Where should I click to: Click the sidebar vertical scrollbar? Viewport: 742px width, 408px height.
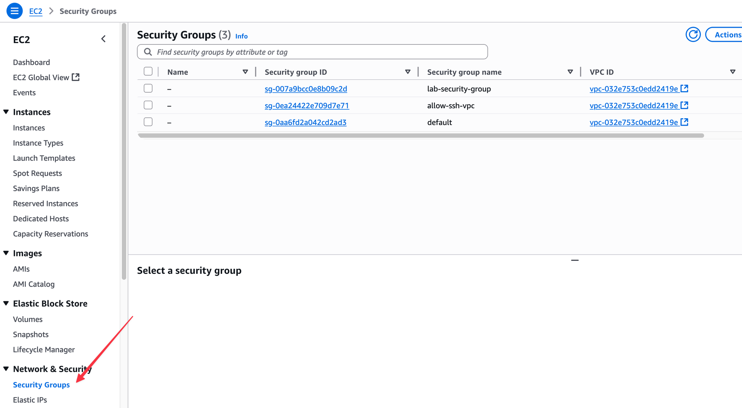pos(124,151)
